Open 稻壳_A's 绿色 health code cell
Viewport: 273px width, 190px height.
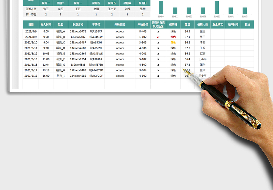click(x=173, y=31)
